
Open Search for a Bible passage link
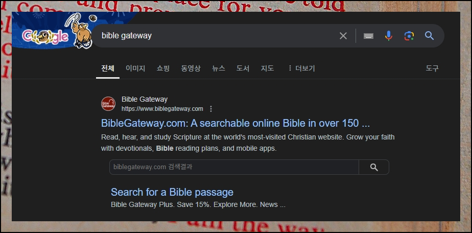tap(172, 192)
